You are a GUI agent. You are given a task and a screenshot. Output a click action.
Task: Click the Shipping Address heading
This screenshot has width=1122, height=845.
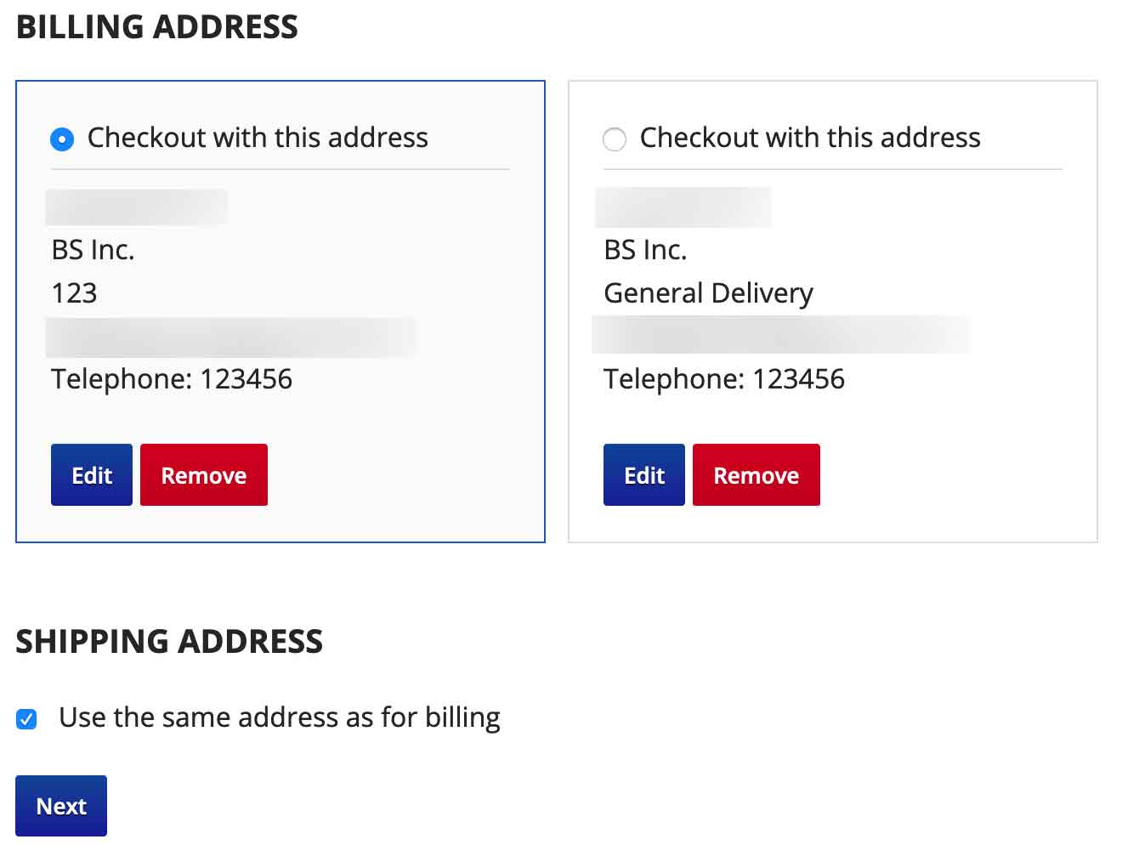coord(169,642)
